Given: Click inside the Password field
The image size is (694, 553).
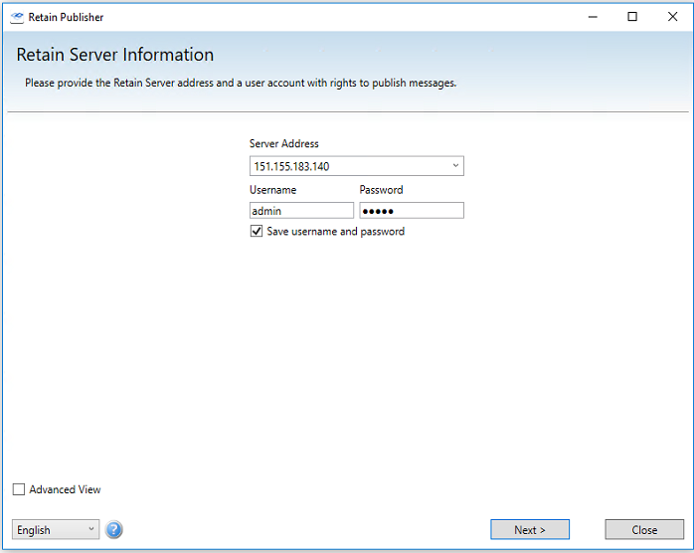Looking at the screenshot, I should [x=411, y=211].
